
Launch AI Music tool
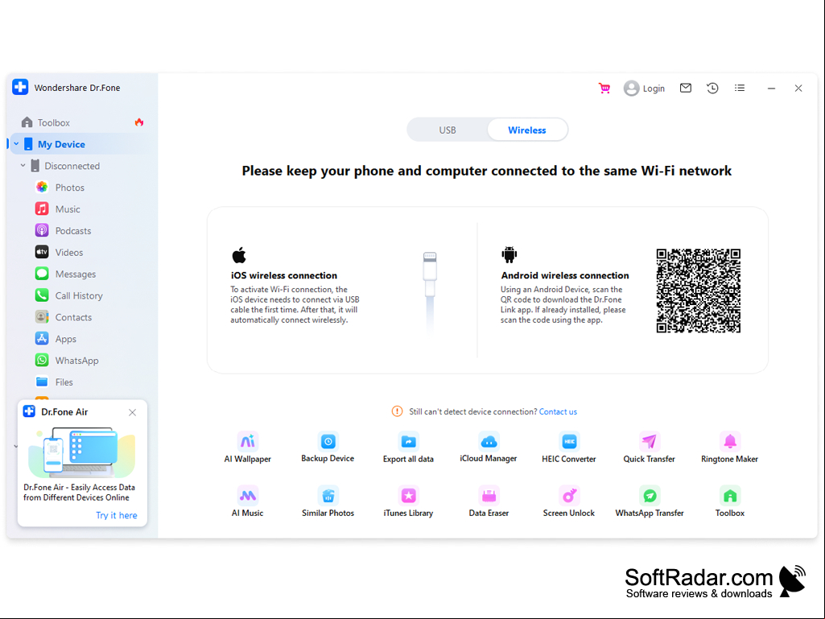[247, 502]
